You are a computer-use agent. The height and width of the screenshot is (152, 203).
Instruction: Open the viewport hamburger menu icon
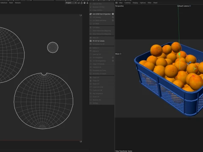[x=116, y=3]
